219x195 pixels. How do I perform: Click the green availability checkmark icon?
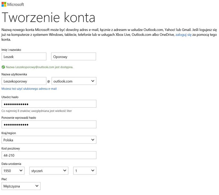coord(3,67)
